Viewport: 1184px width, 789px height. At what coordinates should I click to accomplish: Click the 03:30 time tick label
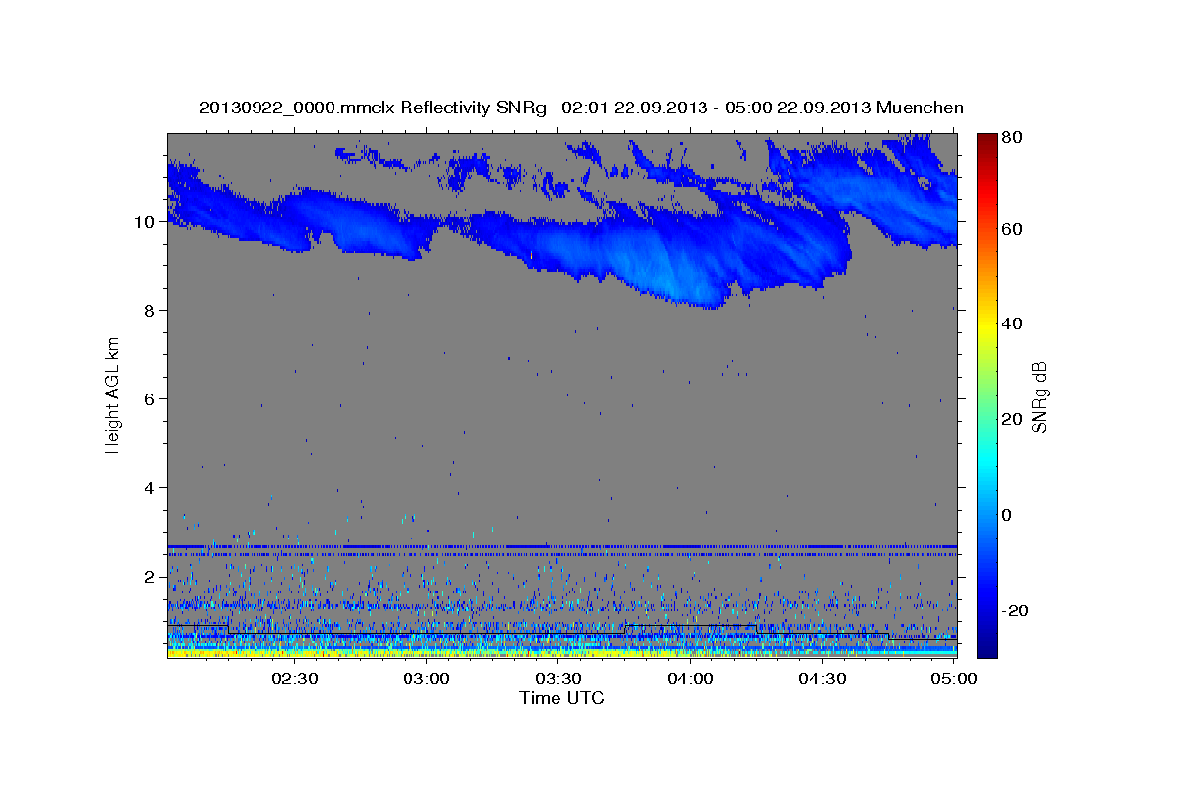(x=557, y=679)
